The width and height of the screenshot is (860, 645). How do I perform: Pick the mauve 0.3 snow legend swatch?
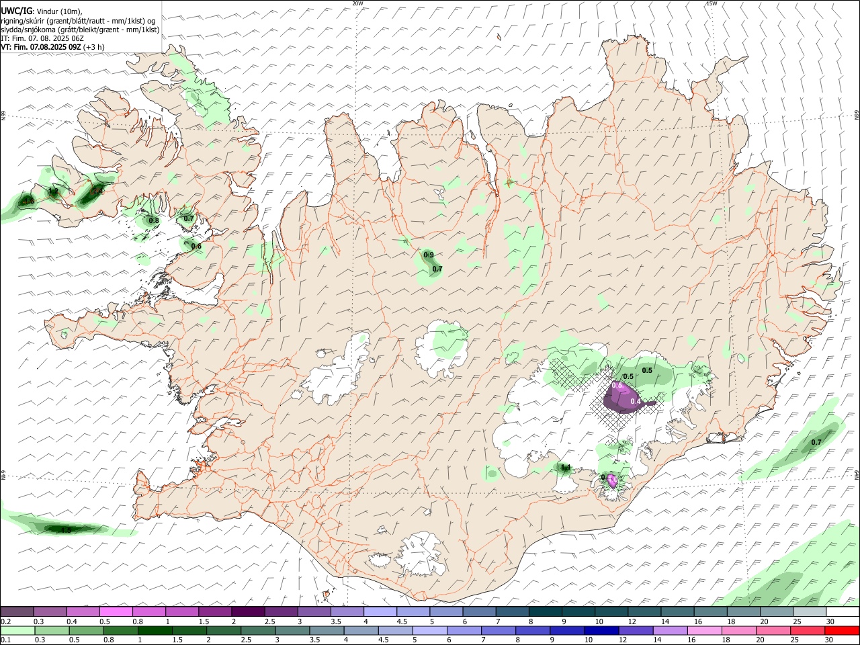pos(50,611)
